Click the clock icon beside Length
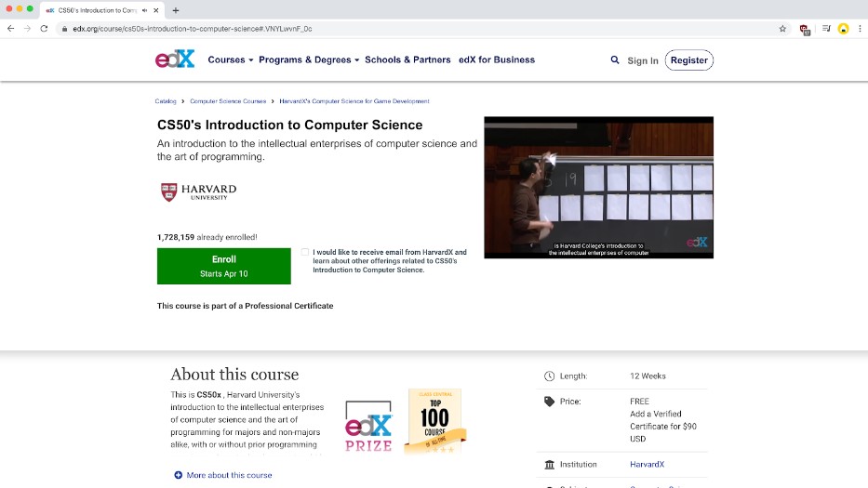 pos(549,376)
